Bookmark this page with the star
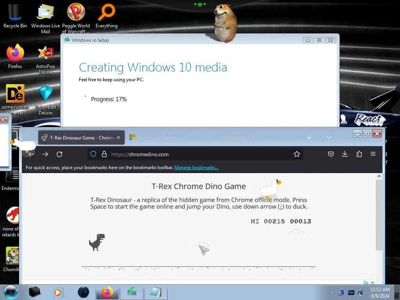The image size is (400, 300). pyautogui.click(x=297, y=154)
